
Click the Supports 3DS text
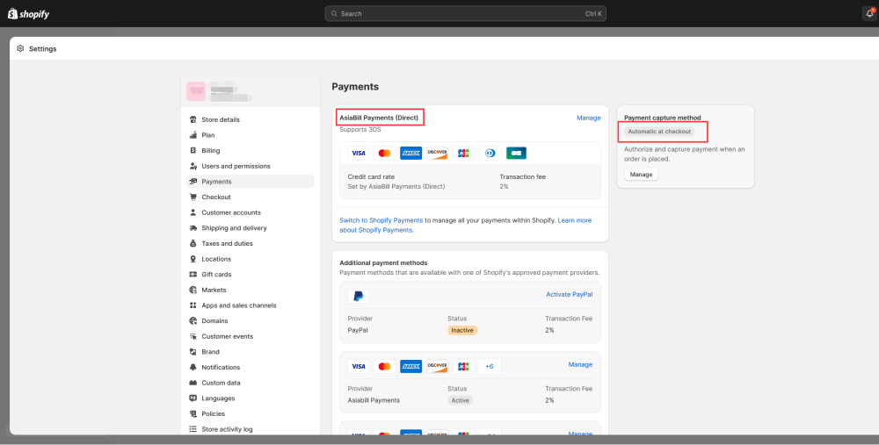(x=360, y=129)
